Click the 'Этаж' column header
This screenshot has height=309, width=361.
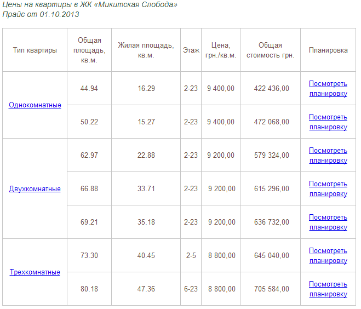[x=191, y=50]
